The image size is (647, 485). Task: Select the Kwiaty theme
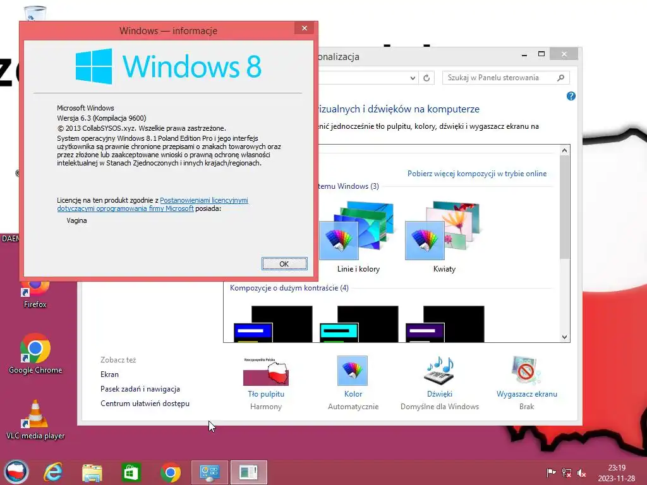444,237
